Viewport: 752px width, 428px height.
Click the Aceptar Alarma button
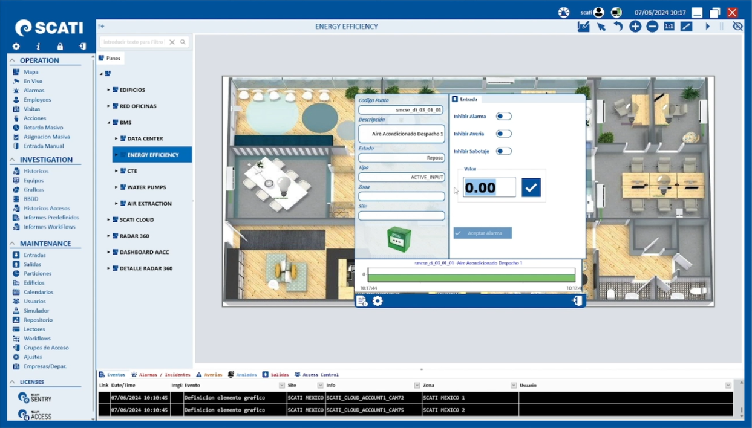pos(483,233)
